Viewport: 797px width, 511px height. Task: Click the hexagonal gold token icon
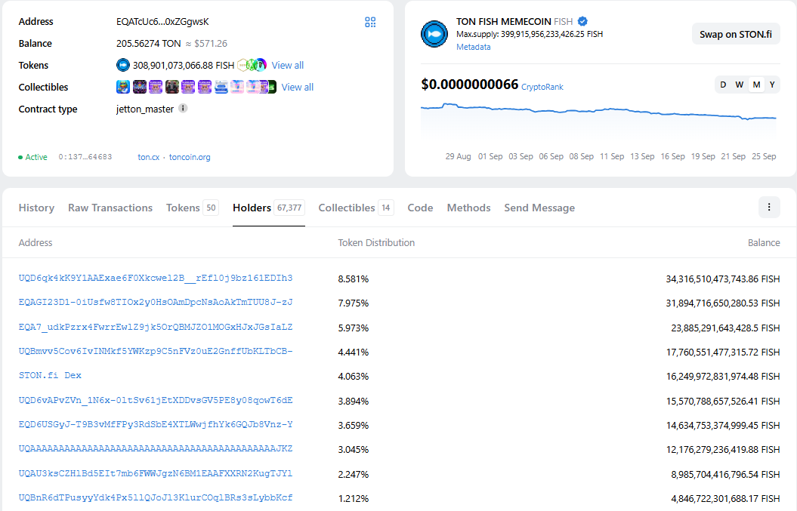(x=242, y=65)
